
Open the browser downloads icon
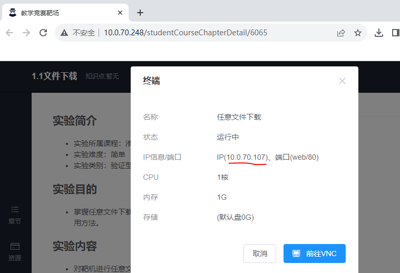coord(379,33)
